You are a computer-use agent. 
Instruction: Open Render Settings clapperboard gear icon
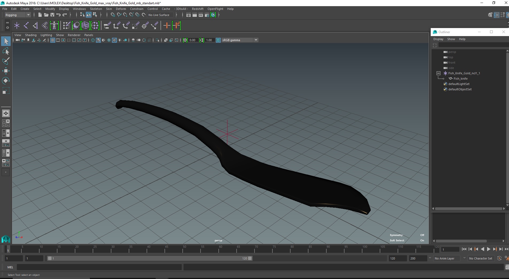(207, 15)
